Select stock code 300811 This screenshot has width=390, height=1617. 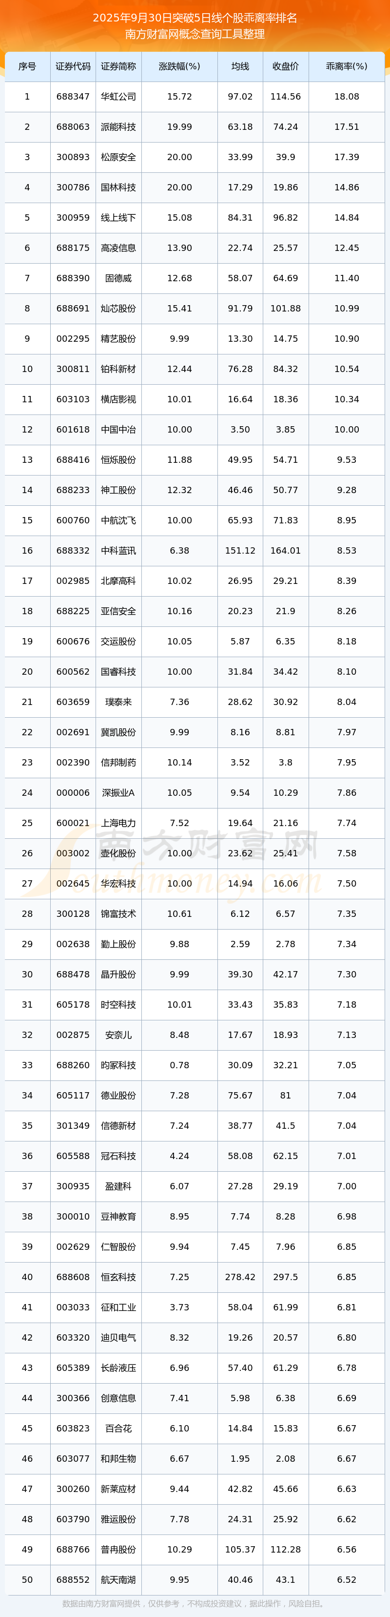tap(73, 369)
